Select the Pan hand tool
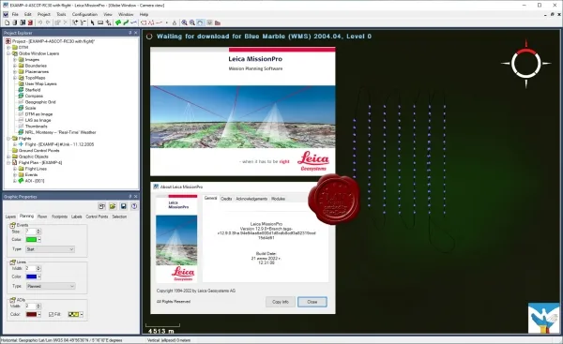This screenshot has width=563, height=344. click(201, 22)
